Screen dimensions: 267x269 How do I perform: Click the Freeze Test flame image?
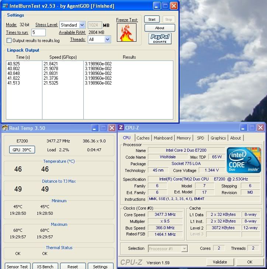tap(126, 32)
